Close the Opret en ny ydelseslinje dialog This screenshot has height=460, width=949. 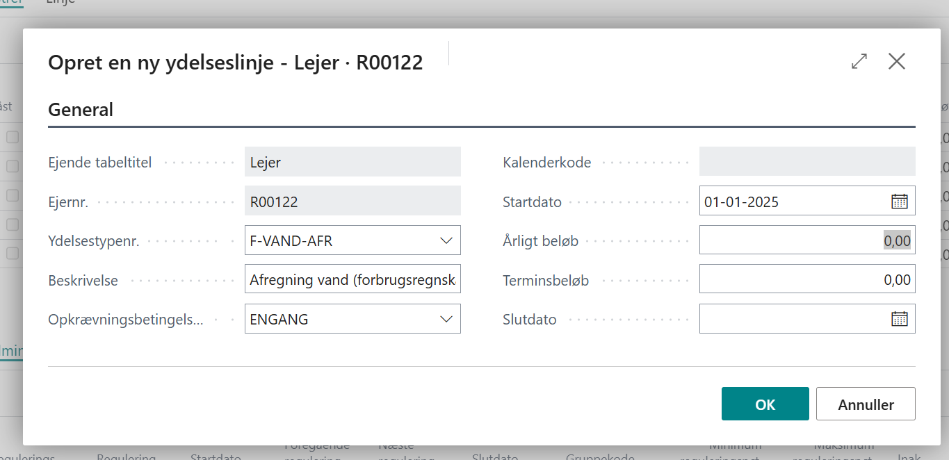pyautogui.click(x=897, y=61)
